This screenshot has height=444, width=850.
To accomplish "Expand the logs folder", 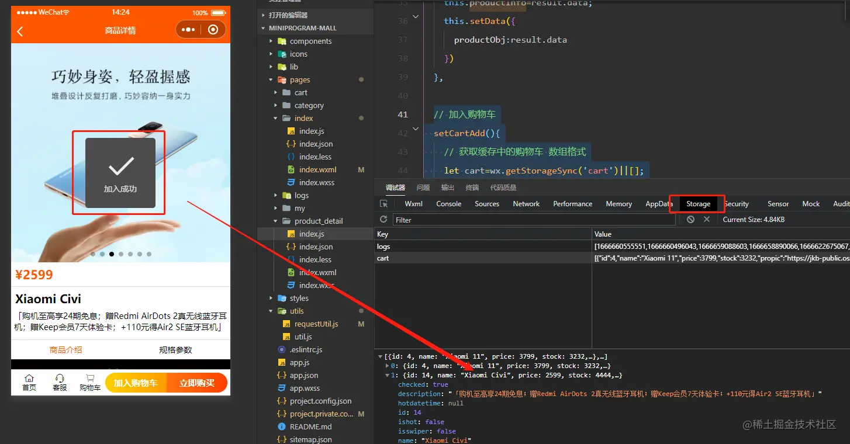I will click(x=275, y=195).
